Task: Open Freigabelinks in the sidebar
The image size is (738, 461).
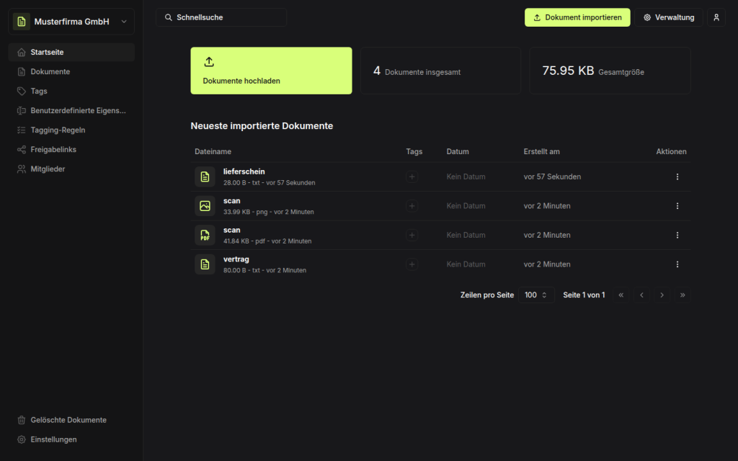Action: click(71, 150)
